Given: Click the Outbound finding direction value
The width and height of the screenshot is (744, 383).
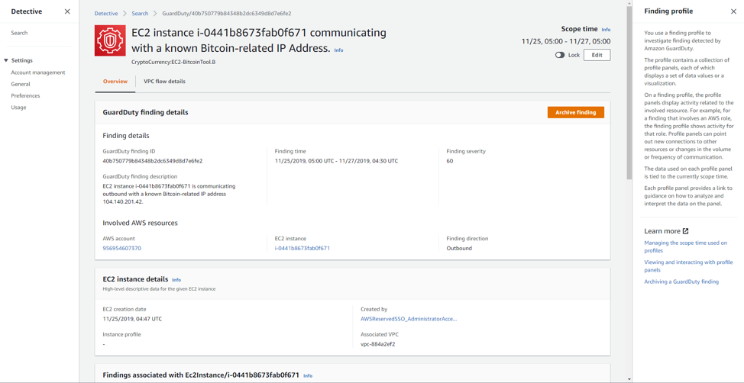Looking at the screenshot, I should [x=459, y=248].
